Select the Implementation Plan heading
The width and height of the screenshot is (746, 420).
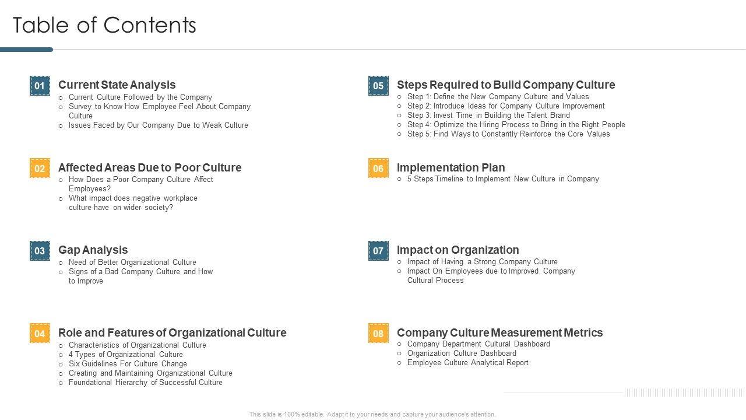[x=451, y=168]
